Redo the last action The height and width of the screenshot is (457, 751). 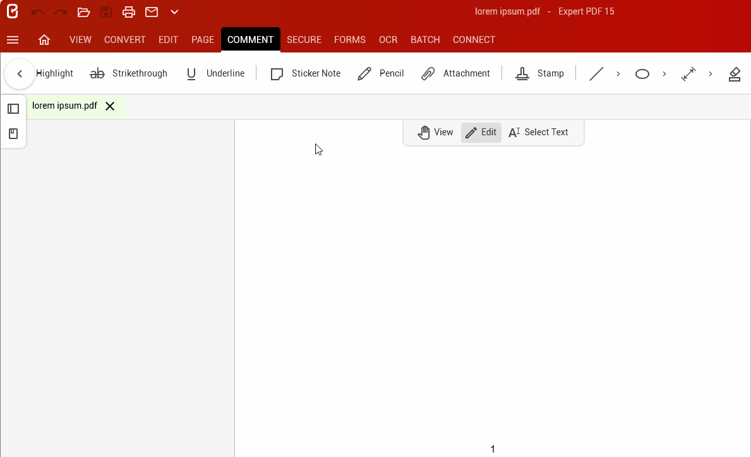pyautogui.click(x=61, y=12)
